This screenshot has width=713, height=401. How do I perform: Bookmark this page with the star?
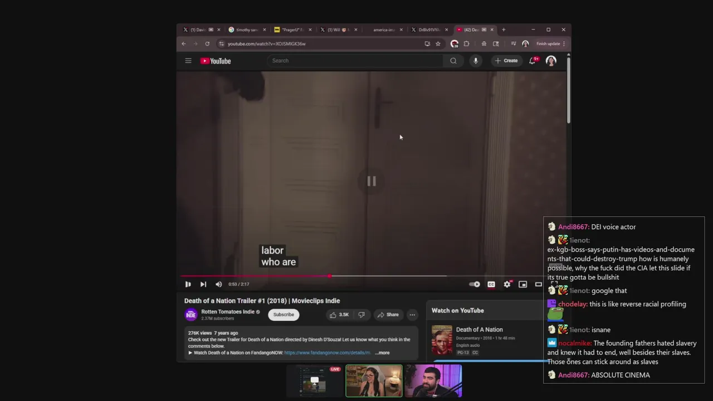pos(438,43)
